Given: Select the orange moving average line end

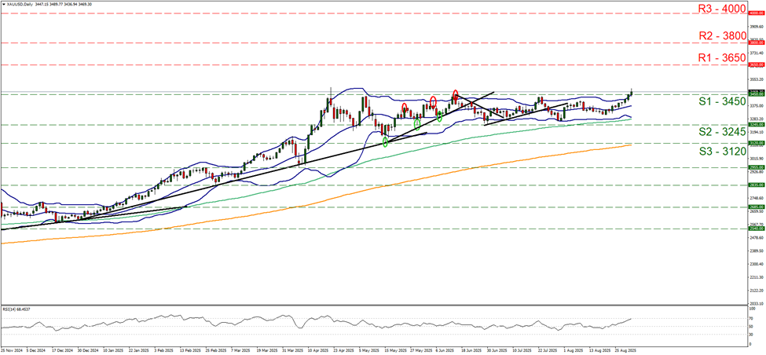Looking at the screenshot, I should [x=630, y=145].
